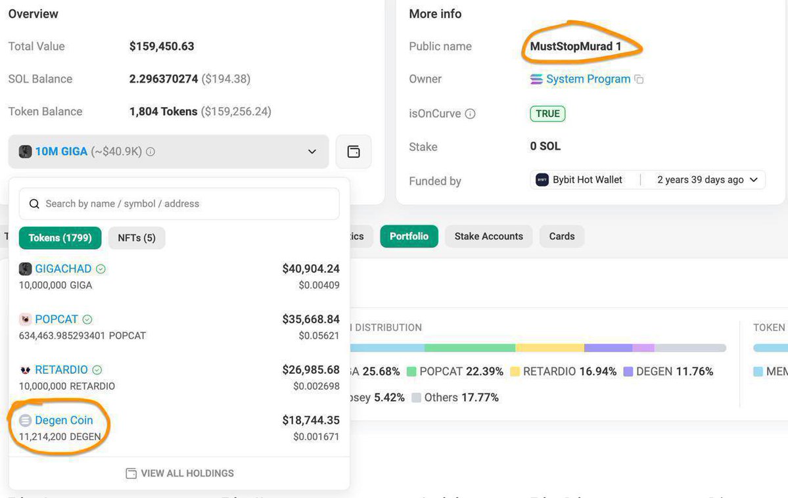Click the RETARDIO token icon

point(25,370)
